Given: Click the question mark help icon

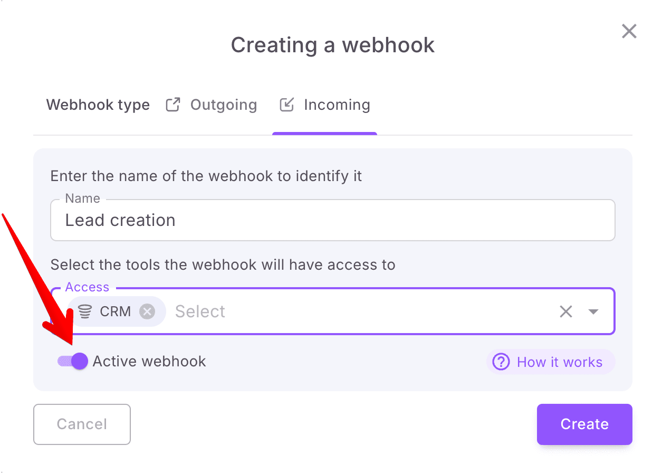Looking at the screenshot, I should click(x=501, y=362).
